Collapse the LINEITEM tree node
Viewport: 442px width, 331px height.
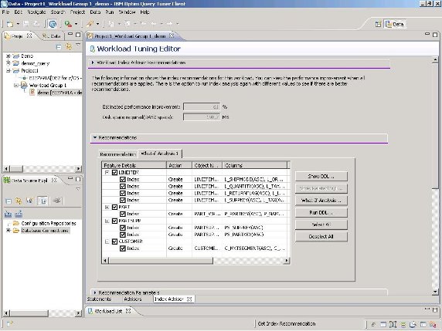click(x=107, y=173)
